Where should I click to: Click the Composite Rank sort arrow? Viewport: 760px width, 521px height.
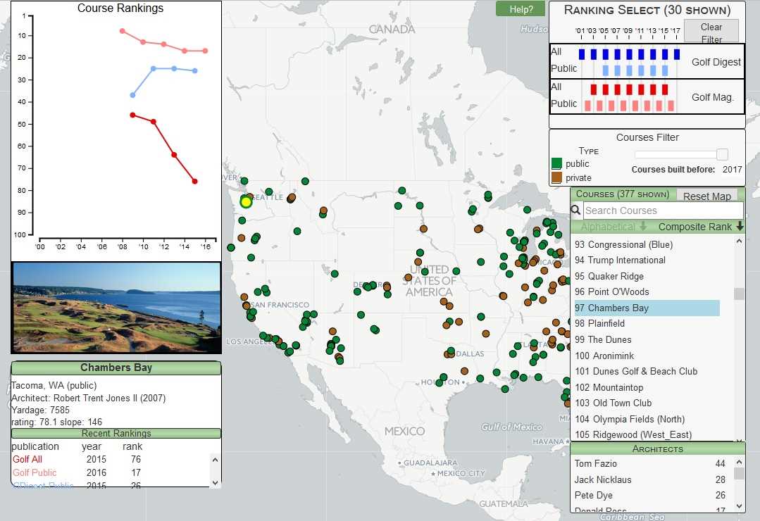coord(739,226)
